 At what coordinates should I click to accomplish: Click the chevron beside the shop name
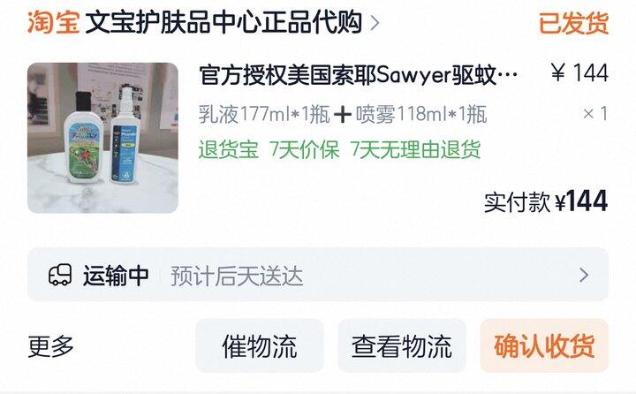375,23
